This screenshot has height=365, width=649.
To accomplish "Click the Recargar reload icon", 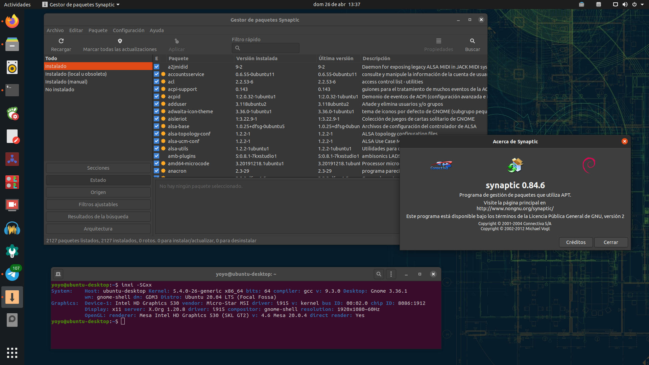I will [x=61, y=41].
